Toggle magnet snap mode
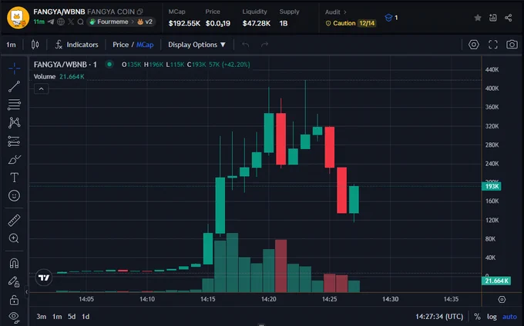524x326 pixels. point(14,263)
